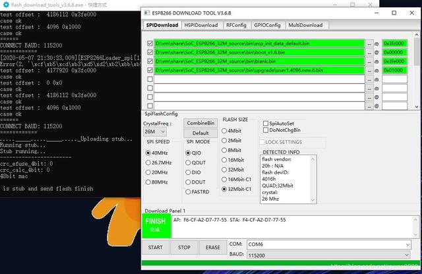Click the boot_v1.6.bin path field
The width and height of the screenshot is (422, 274).
pyautogui.click(x=259, y=52)
